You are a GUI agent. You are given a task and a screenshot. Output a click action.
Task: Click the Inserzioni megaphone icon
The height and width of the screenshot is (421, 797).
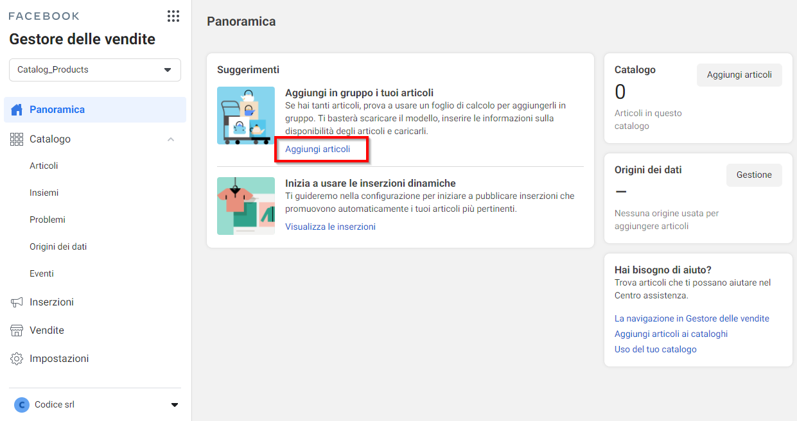pyautogui.click(x=17, y=302)
